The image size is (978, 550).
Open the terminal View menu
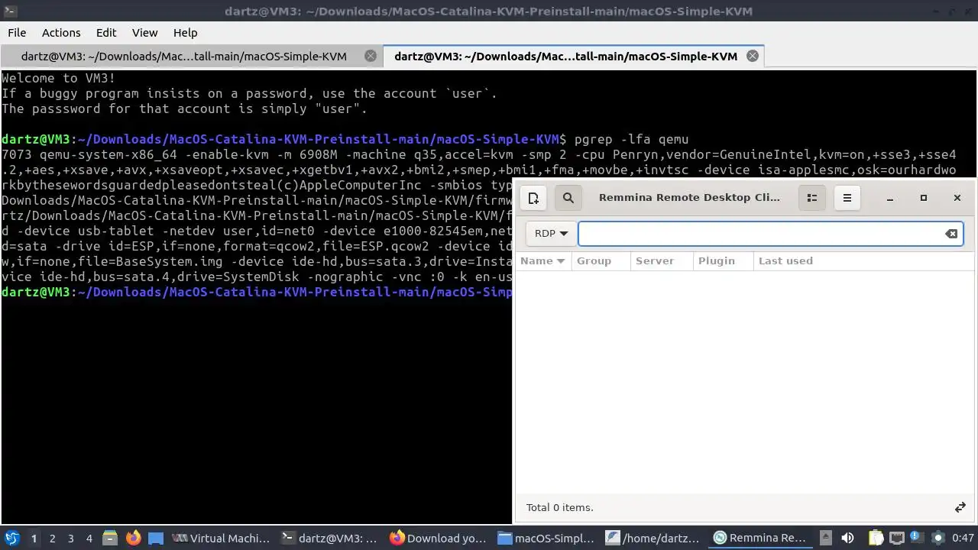pyautogui.click(x=144, y=33)
